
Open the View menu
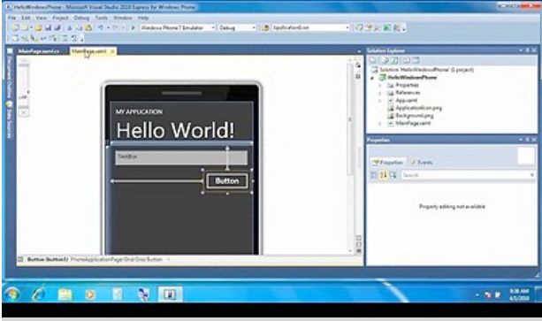pos(42,18)
